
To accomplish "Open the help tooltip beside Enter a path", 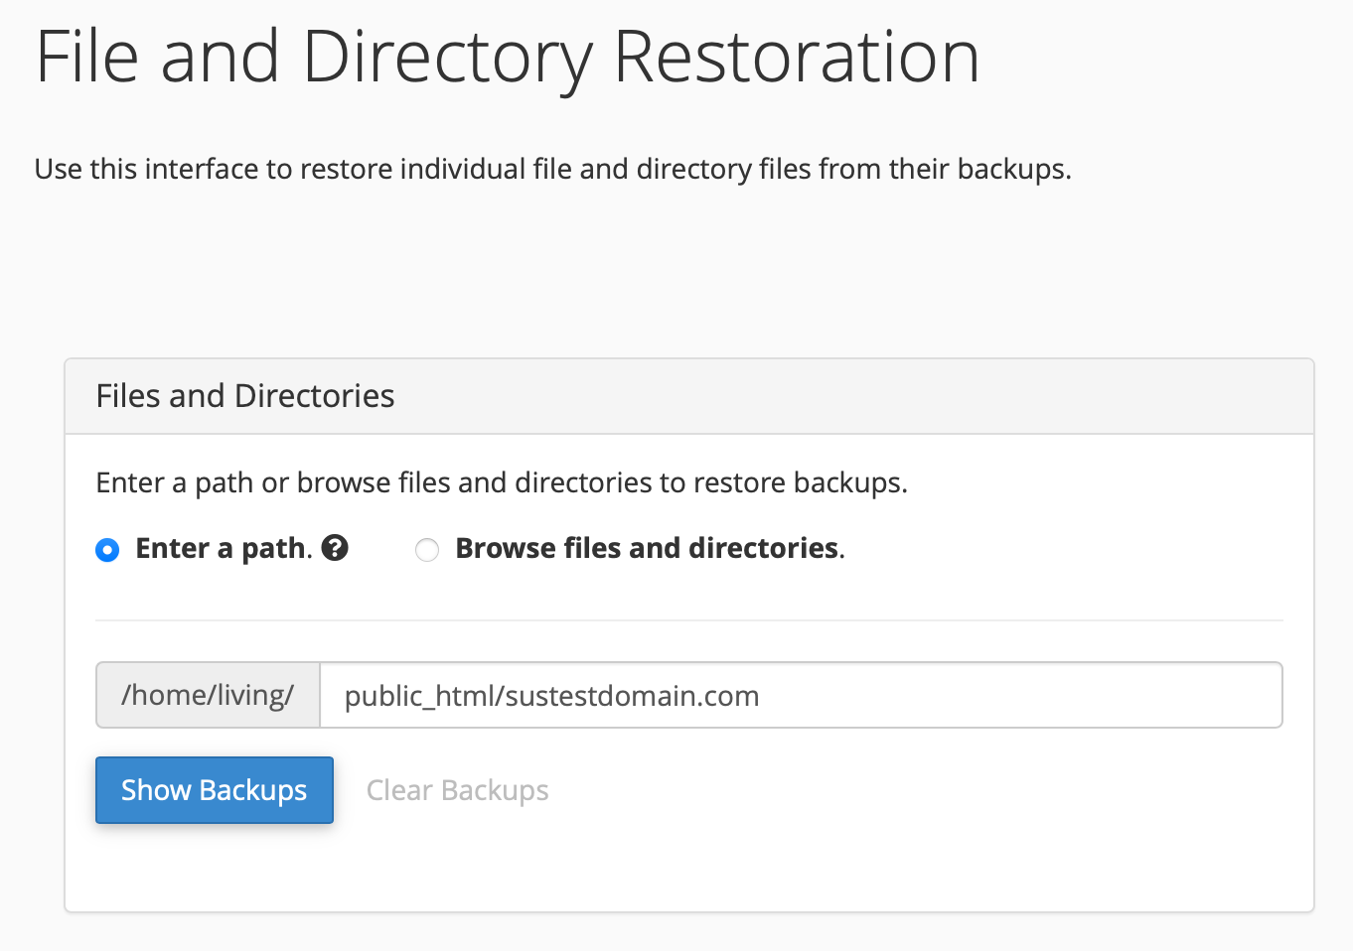I will point(335,548).
